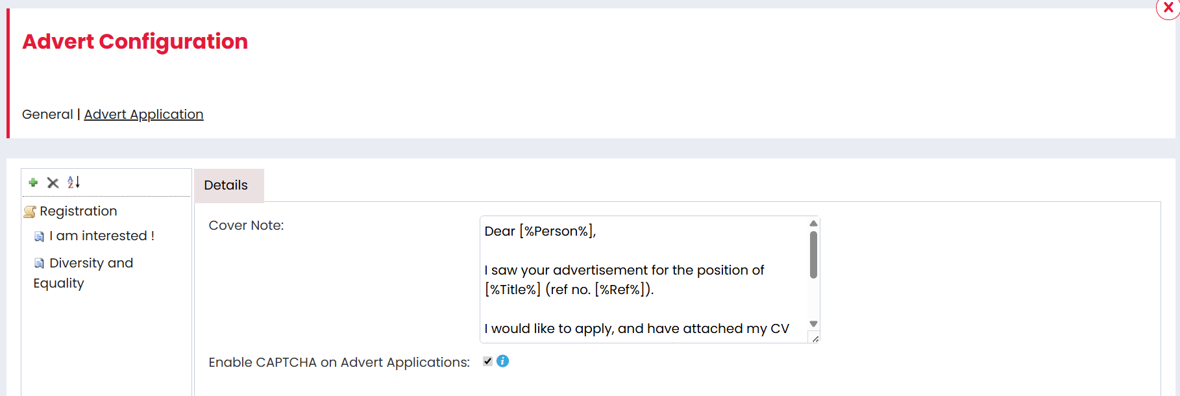The height and width of the screenshot is (396, 1180).
Task: Open the CAPTCHA info tooltip icon
Action: (x=502, y=361)
